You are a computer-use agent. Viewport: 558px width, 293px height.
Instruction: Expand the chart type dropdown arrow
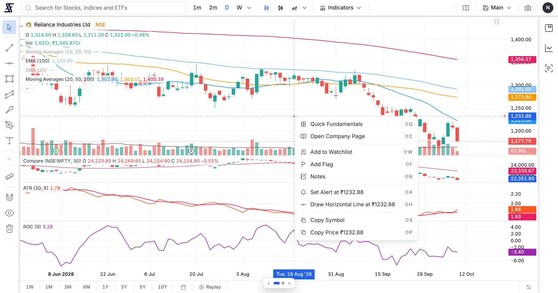[x=305, y=8]
